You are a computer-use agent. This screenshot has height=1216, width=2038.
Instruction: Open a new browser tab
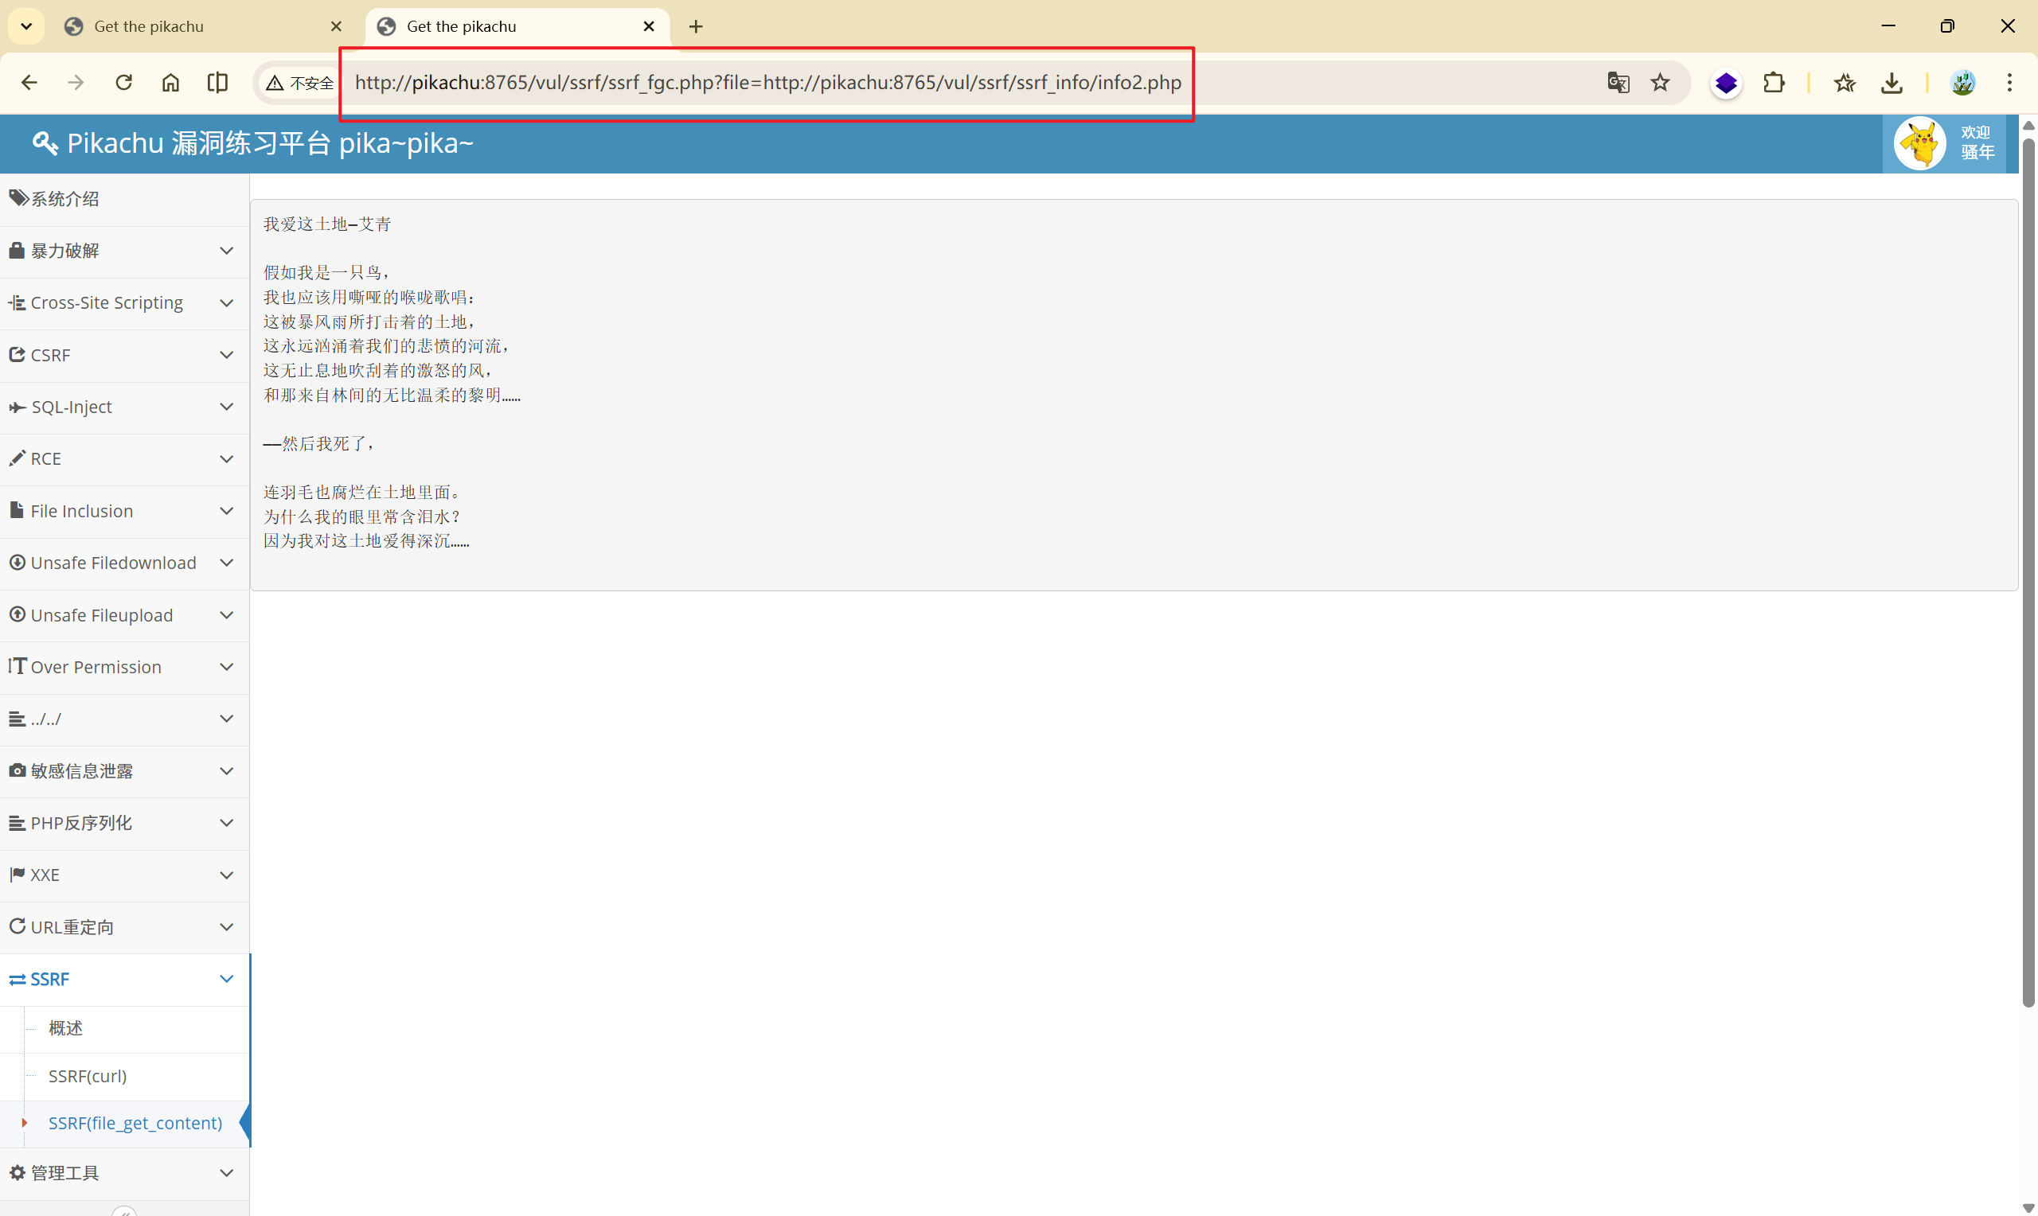coord(696,26)
